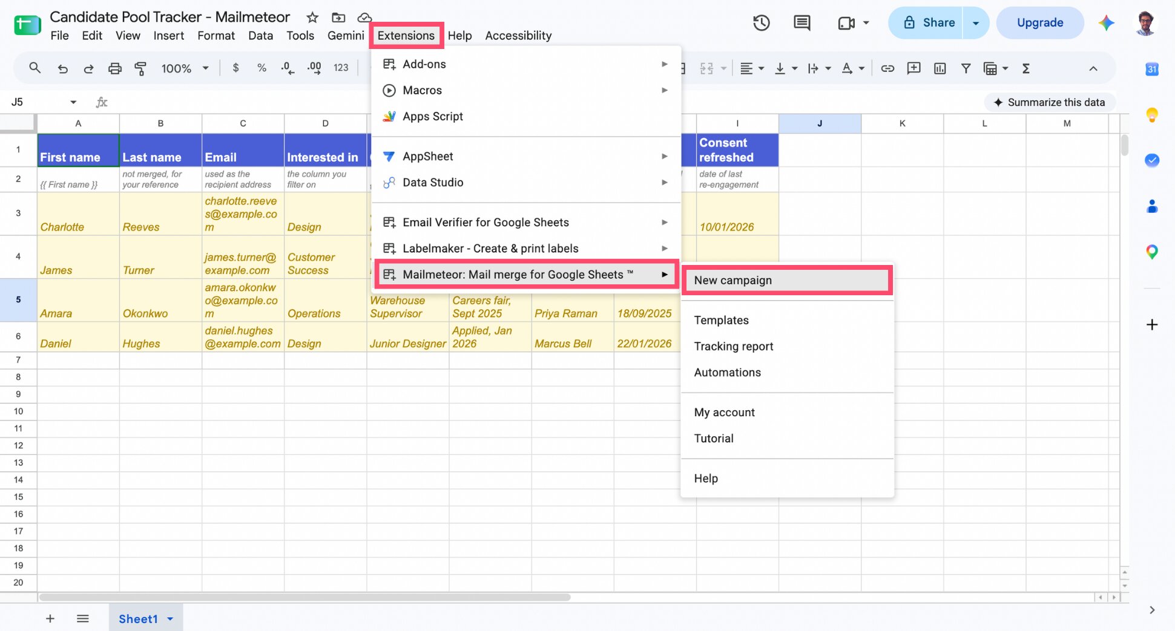The image size is (1175, 631).
Task: Select New campaign from submenu
Action: point(787,280)
